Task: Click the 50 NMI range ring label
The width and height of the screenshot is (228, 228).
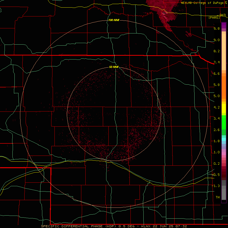Action: (114, 67)
